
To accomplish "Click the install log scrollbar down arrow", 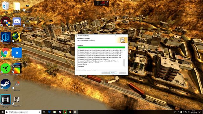I will click(124, 67).
